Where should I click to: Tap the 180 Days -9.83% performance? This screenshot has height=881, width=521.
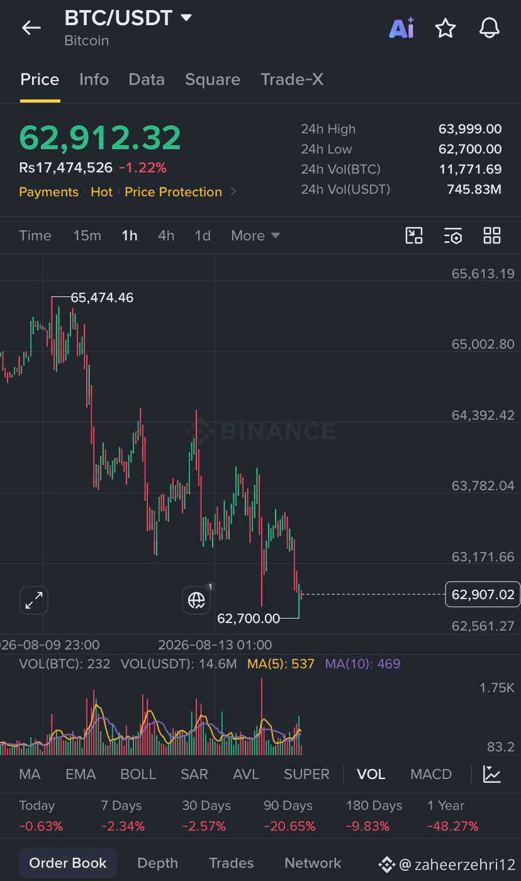(374, 816)
